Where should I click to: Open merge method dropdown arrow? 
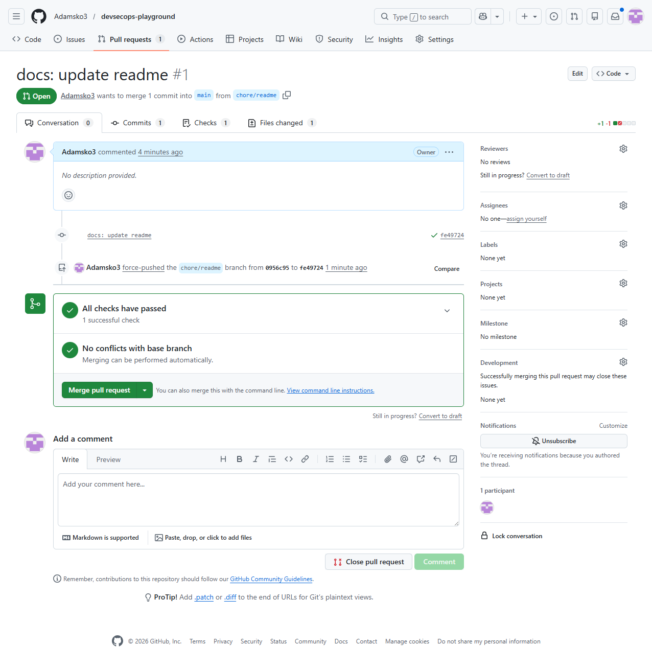(x=145, y=390)
